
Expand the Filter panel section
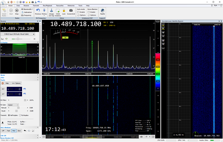point(38,77)
